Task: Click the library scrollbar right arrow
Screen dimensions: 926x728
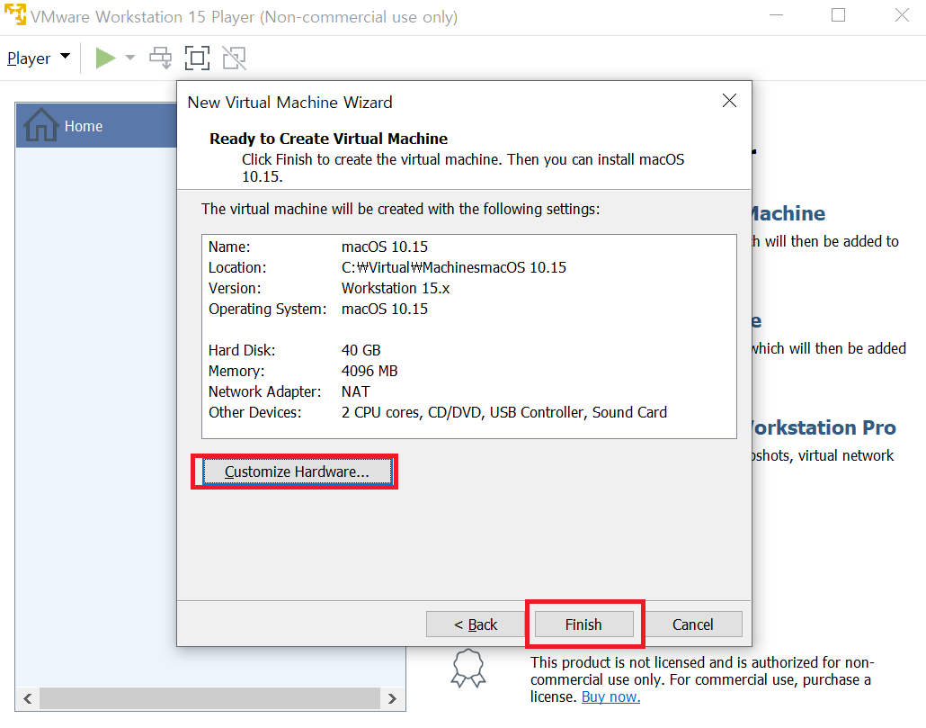Action: [391, 698]
